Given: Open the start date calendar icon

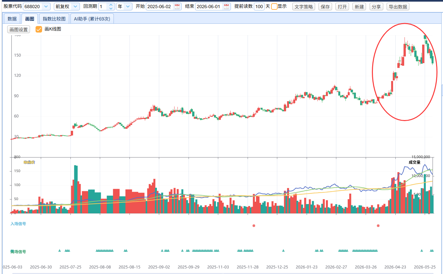Looking at the screenshot, I should (x=177, y=7).
